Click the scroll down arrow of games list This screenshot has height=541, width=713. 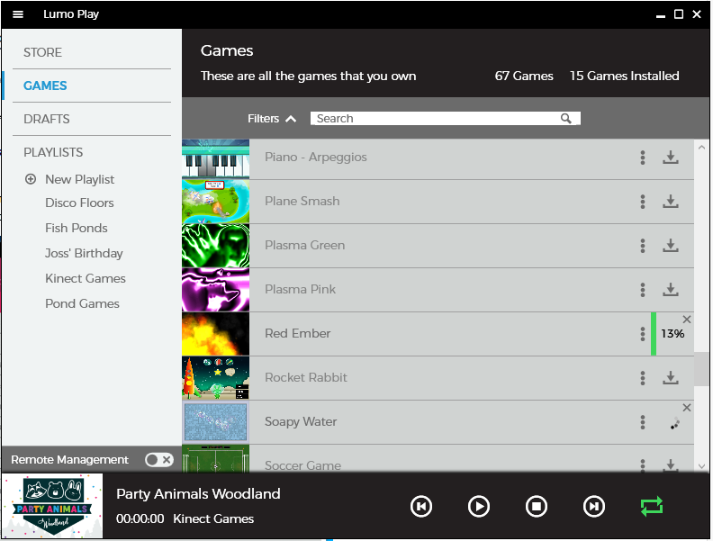coord(701,466)
